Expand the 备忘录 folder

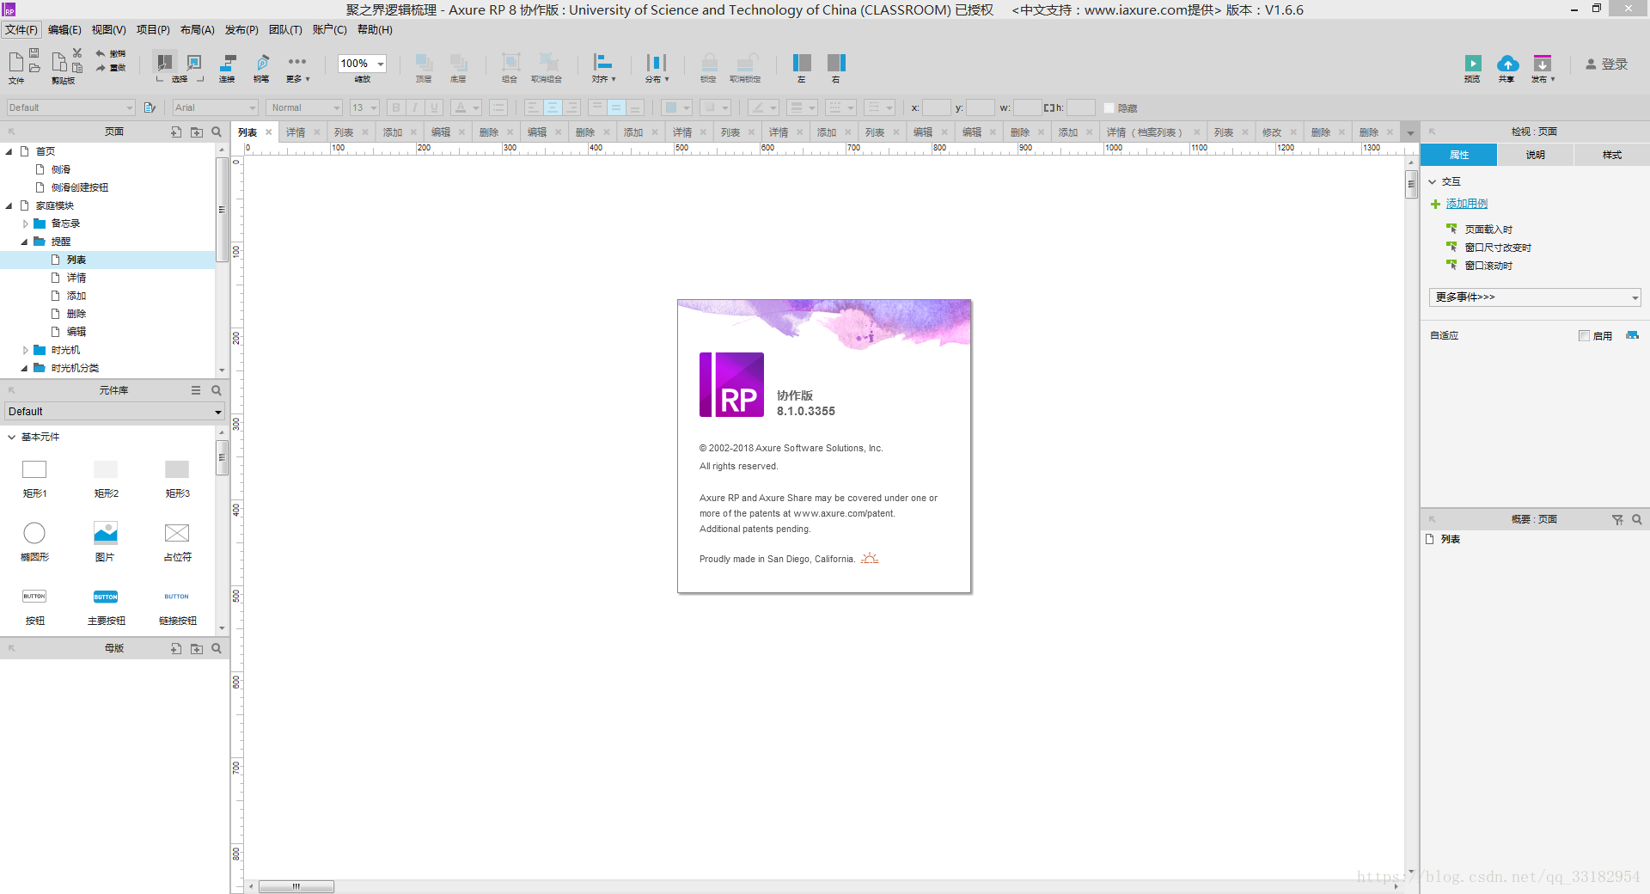tap(26, 223)
